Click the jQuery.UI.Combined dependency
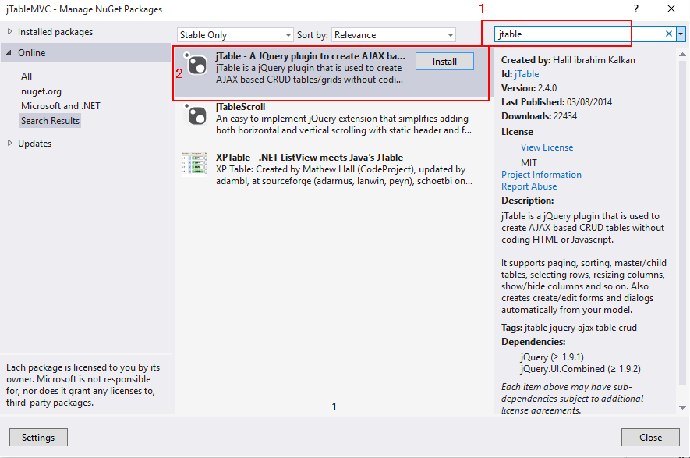Image resolution: width=690 pixels, height=458 pixels. click(580, 369)
